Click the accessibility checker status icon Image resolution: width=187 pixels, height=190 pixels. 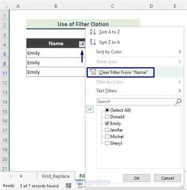pyautogui.click(x=80, y=186)
